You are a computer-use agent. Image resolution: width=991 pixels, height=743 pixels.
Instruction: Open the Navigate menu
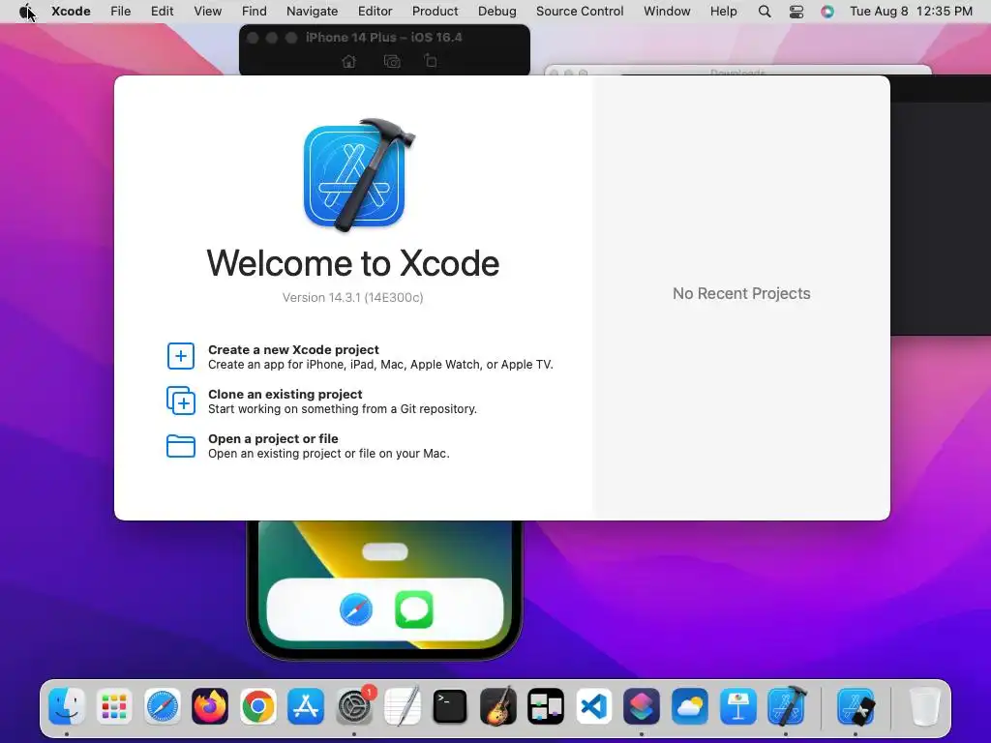point(312,12)
